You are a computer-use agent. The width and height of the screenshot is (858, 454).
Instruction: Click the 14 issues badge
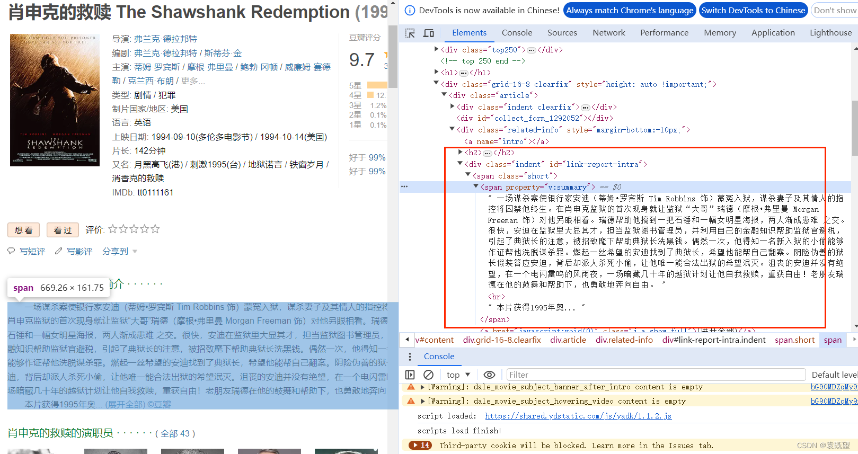pyautogui.click(x=421, y=446)
